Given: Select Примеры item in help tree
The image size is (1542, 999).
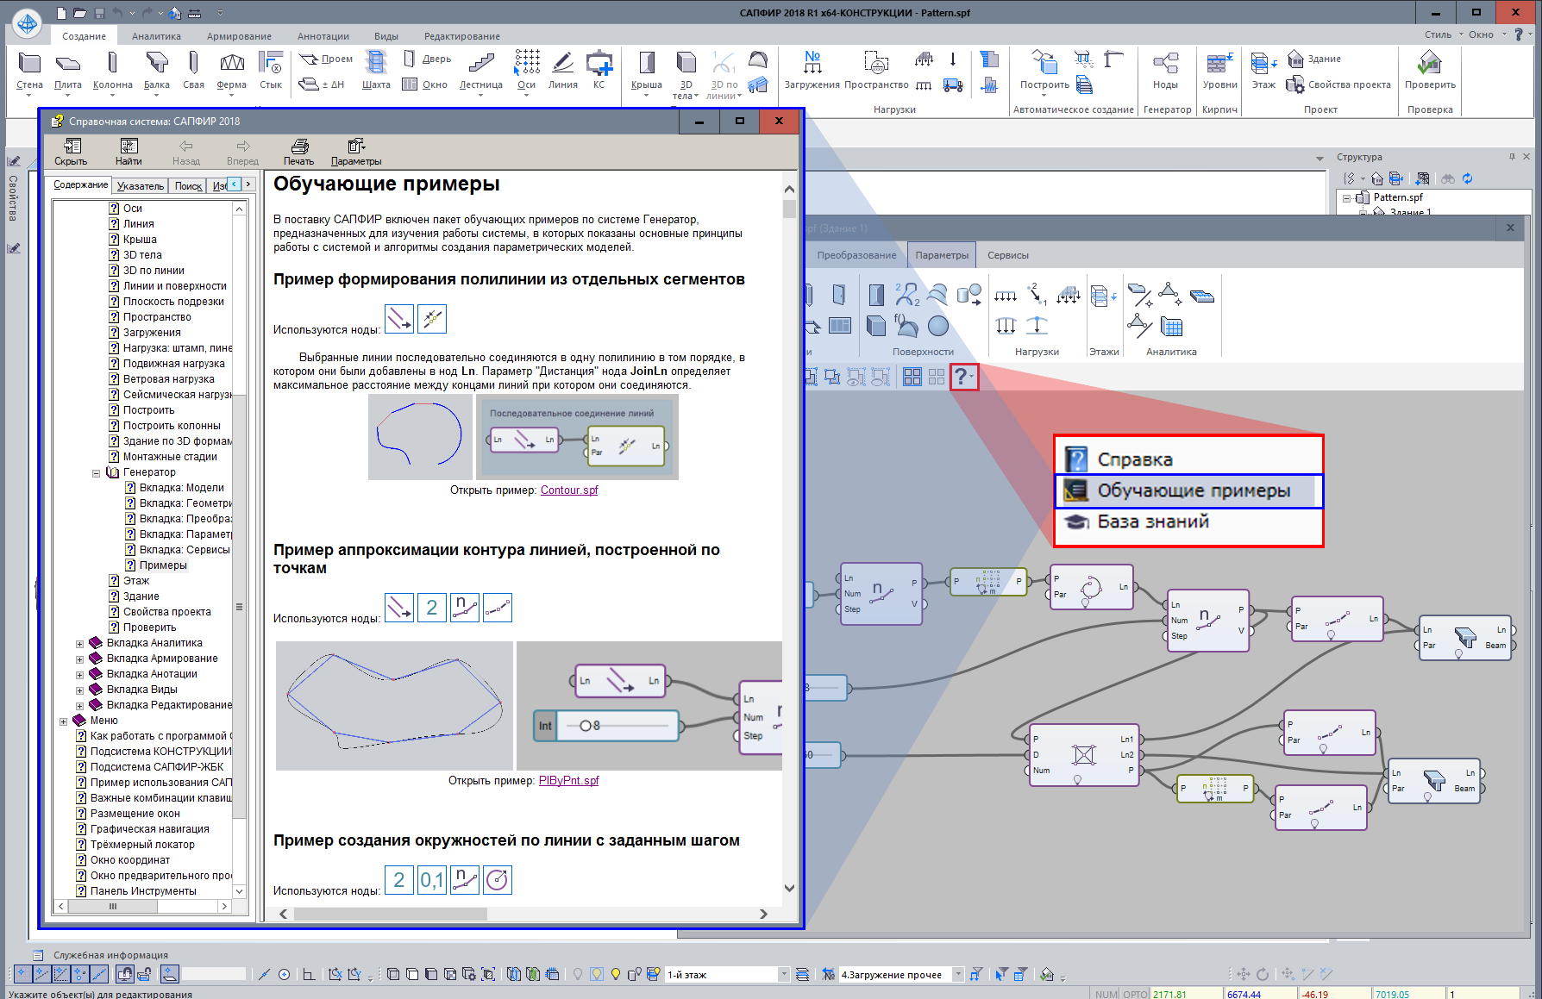Looking at the screenshot, I should point(163,565).
